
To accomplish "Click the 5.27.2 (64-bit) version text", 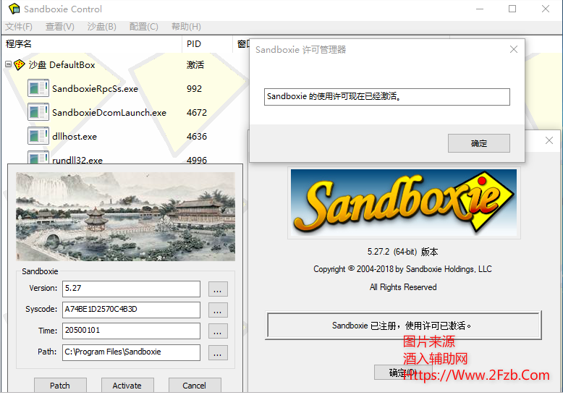I will point(402,252).
